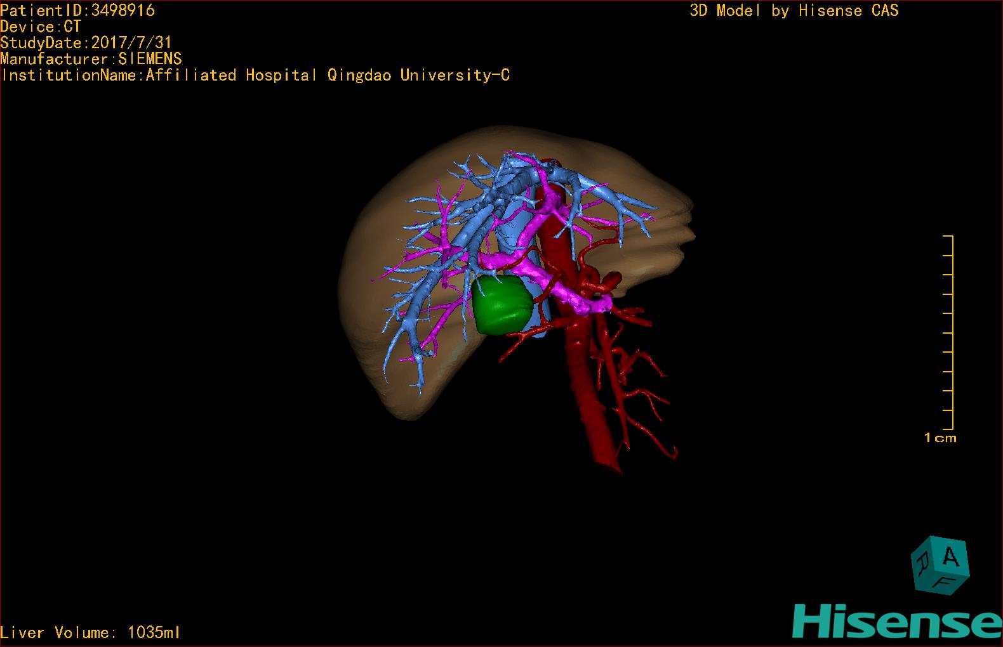Click the 1cm scale label

(940, 438)
